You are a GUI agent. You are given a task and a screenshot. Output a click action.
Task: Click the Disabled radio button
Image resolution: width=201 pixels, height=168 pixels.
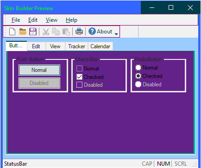click(x=138, y=84)
